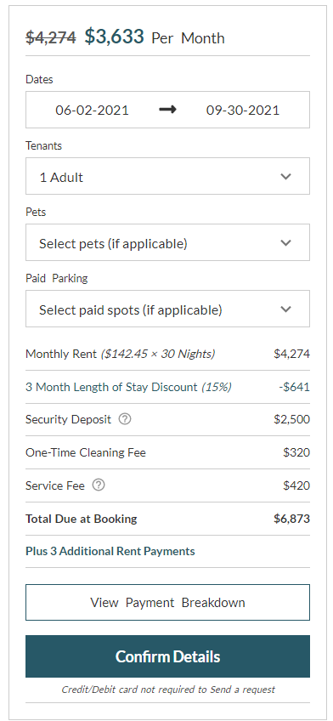Click the View Payment Breakdown button
Viewport: 333px width, 721px height.
point(167,602)
